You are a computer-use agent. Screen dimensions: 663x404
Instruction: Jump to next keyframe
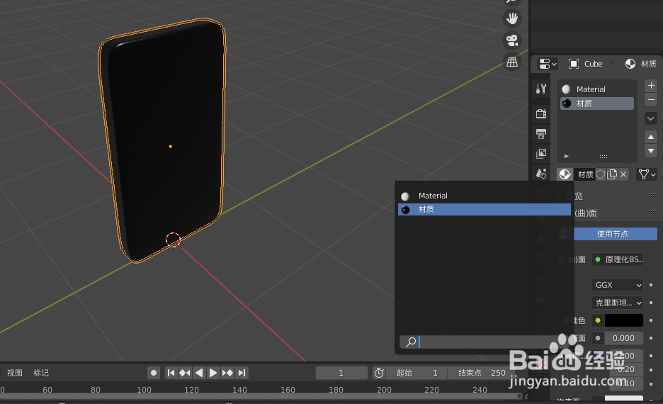pyautogui.click(x=227, y=373)
